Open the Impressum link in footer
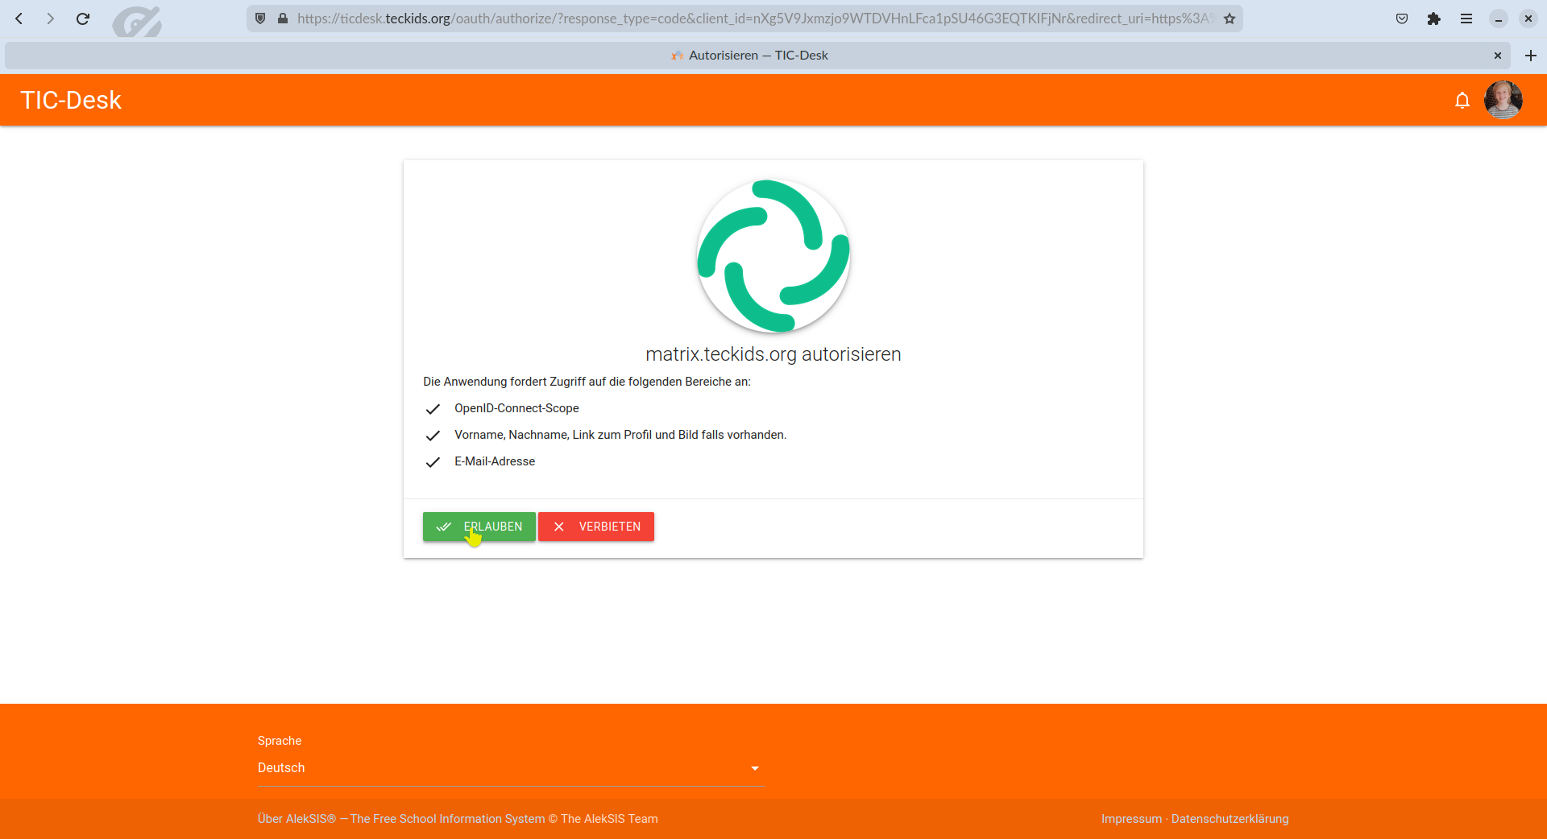Viewport: 1547px width, 839px height. (1131, 819)
